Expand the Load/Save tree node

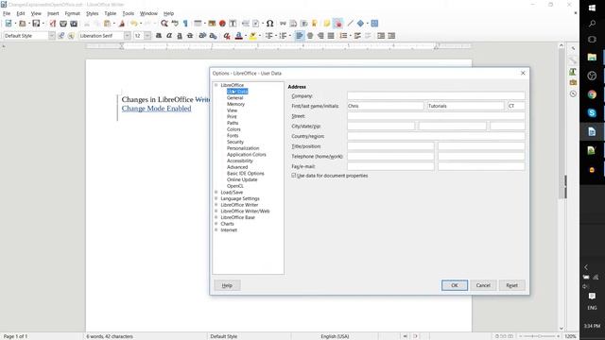[x=216, y=192]
